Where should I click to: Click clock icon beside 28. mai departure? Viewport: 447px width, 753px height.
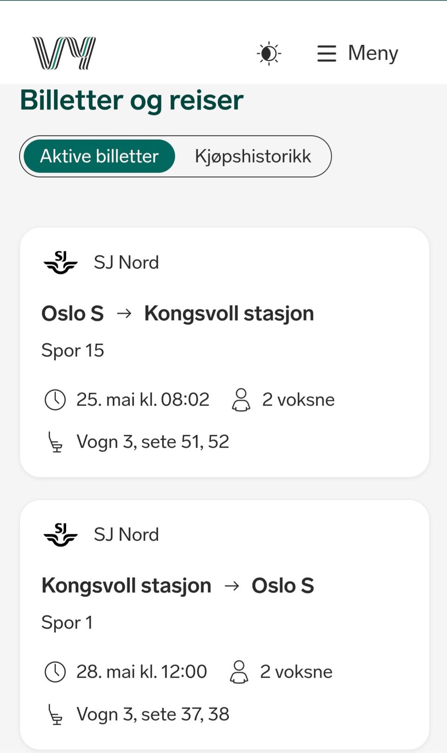(55, 672)
